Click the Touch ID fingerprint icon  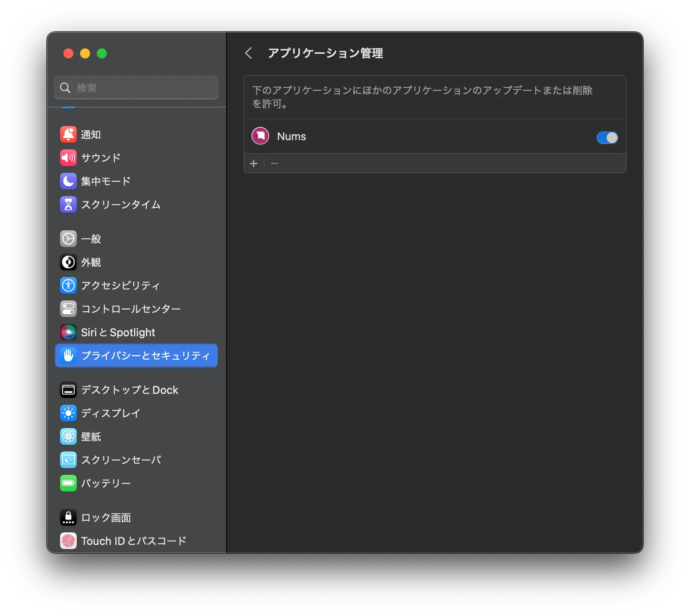(x=68, y=541)
